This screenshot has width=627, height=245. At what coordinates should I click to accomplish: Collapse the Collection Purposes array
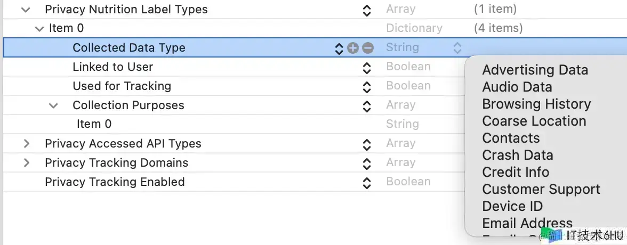pyautogui.click(x=53, y=105)
